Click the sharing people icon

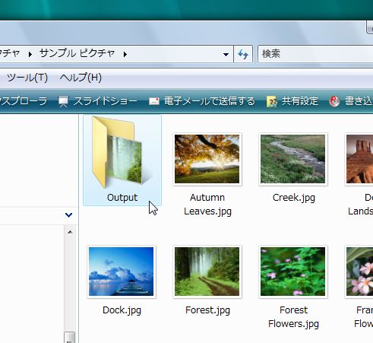[x=271, y=102]
